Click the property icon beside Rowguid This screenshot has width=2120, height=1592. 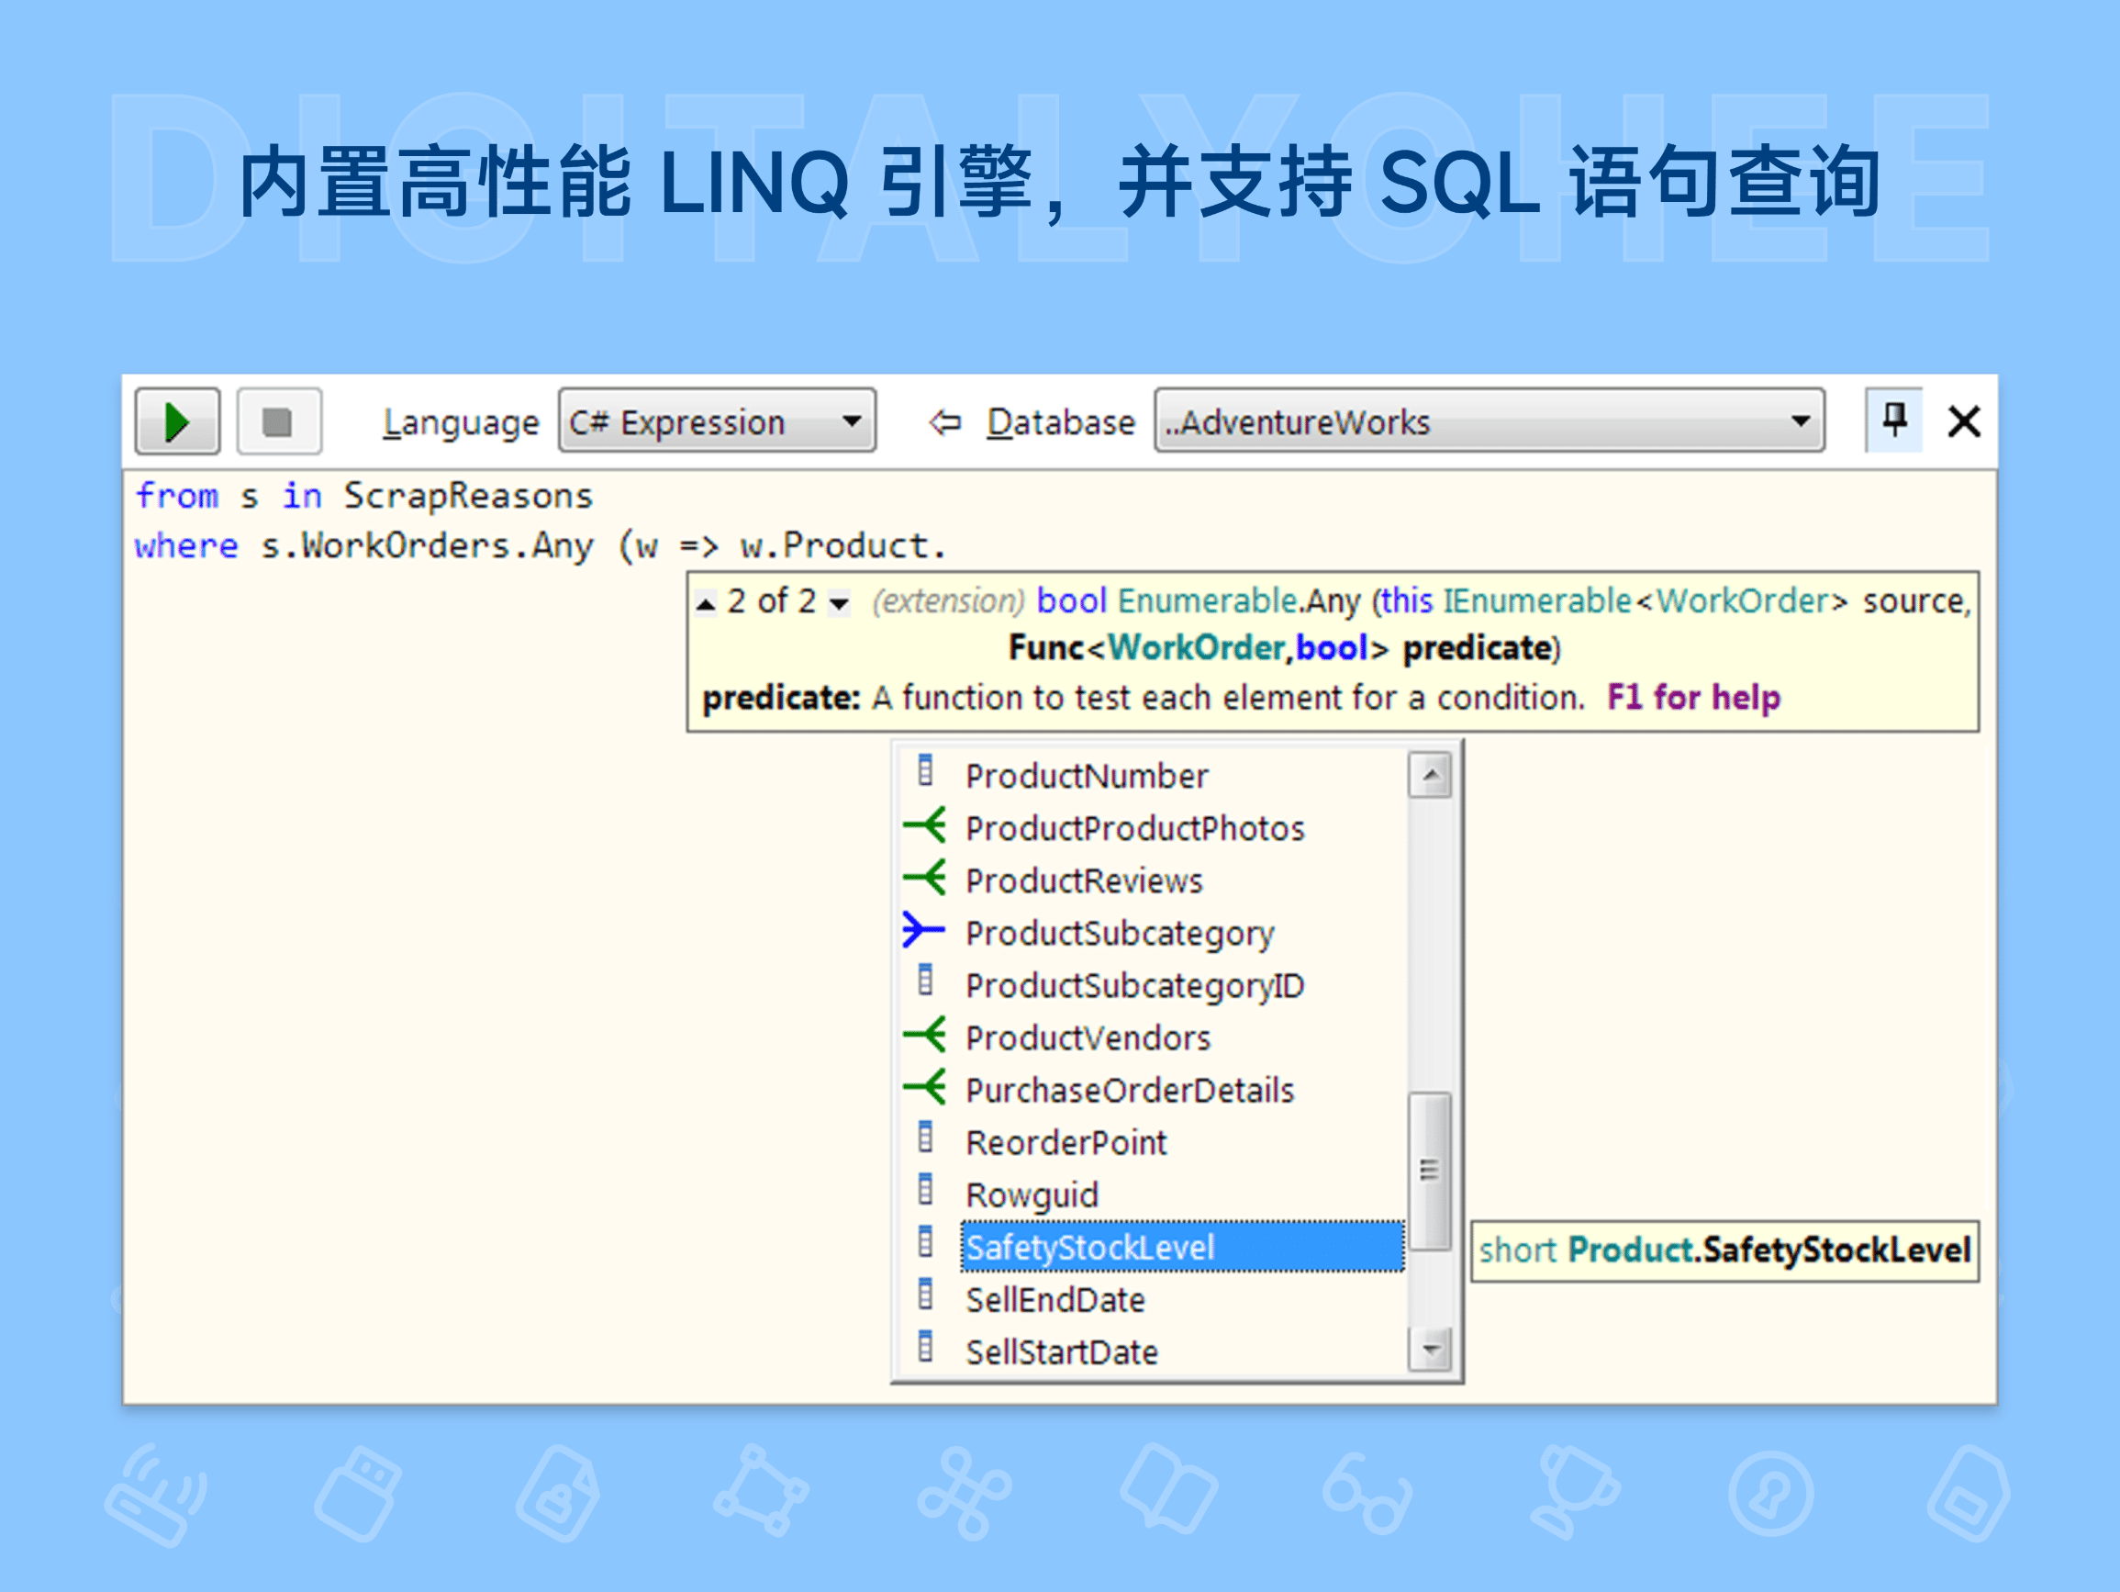(925, 1192)
